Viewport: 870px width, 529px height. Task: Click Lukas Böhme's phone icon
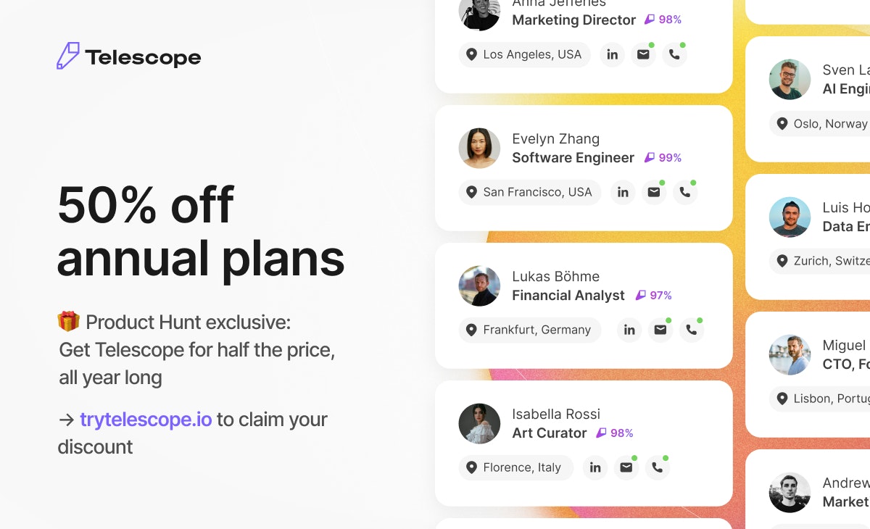coord(692,330)
